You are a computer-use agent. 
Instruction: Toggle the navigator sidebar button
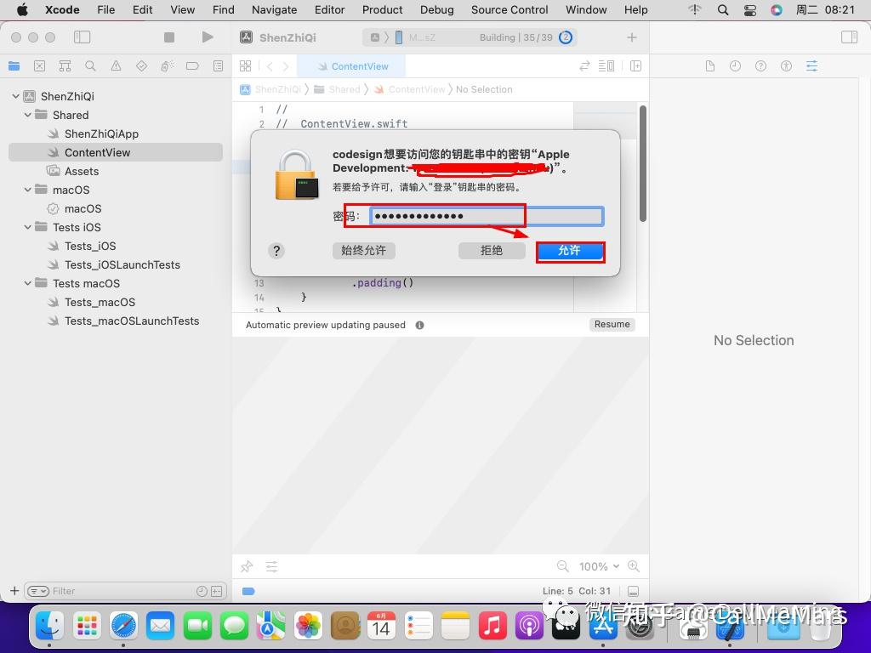(83, 37)
